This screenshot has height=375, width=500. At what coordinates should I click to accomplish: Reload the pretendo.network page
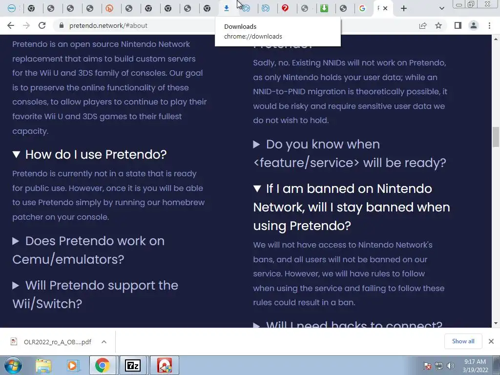42,25
